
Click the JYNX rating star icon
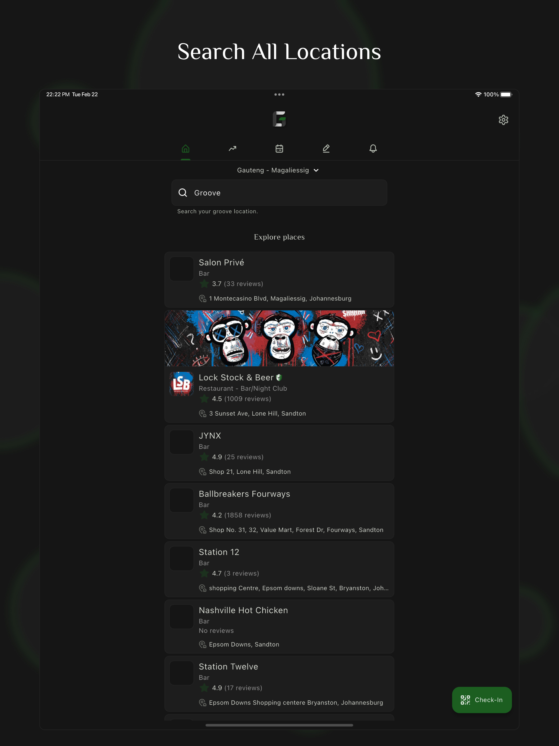click(204, 457)
